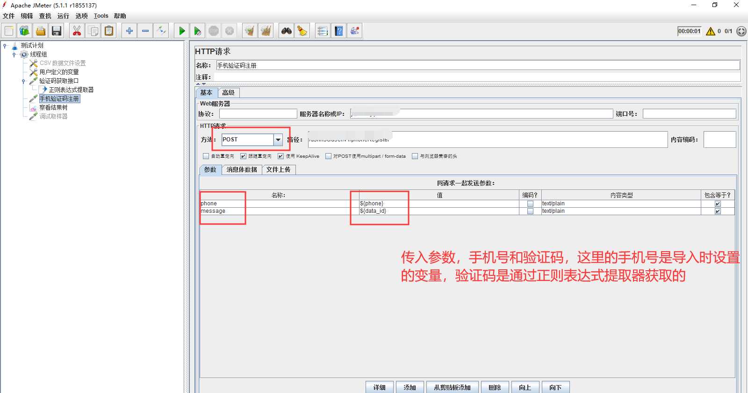
Task: Switch to the 消息体数据 tab
Action: point(242,169)
